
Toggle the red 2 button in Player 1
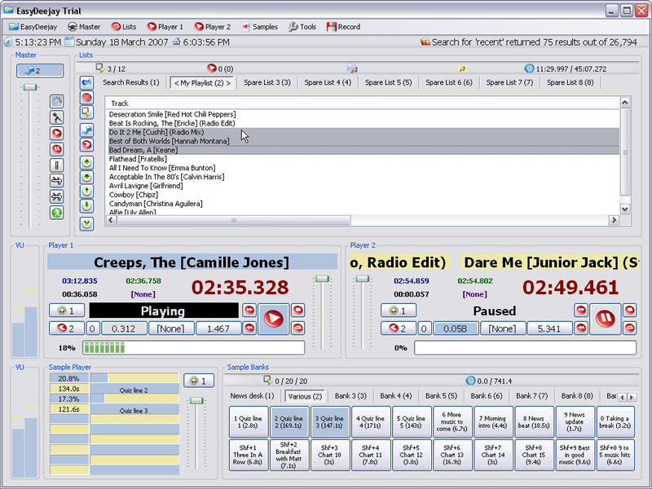pyautogui.click(x=67, y=328)
